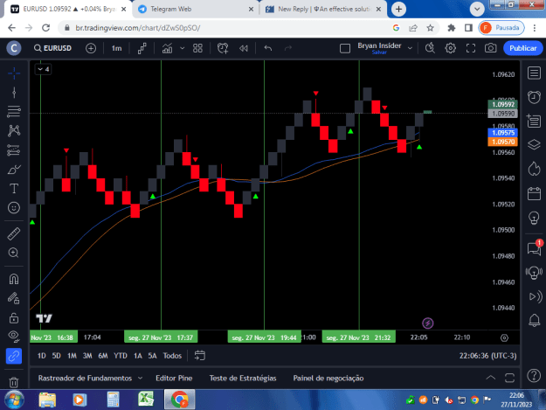
Task: Open the alerts clock panel
Action: coord(534,97)
